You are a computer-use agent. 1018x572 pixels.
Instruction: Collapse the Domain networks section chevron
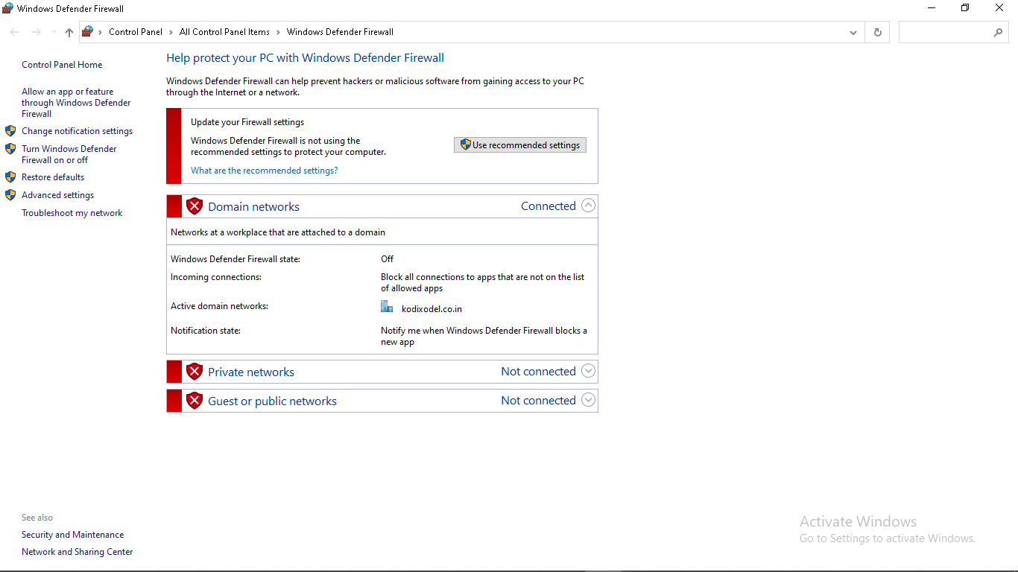588,206
